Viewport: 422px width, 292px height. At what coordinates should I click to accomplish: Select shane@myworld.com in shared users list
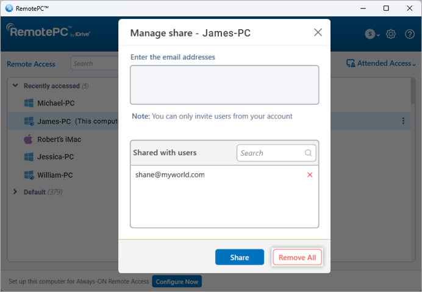[x=170, y=175]
